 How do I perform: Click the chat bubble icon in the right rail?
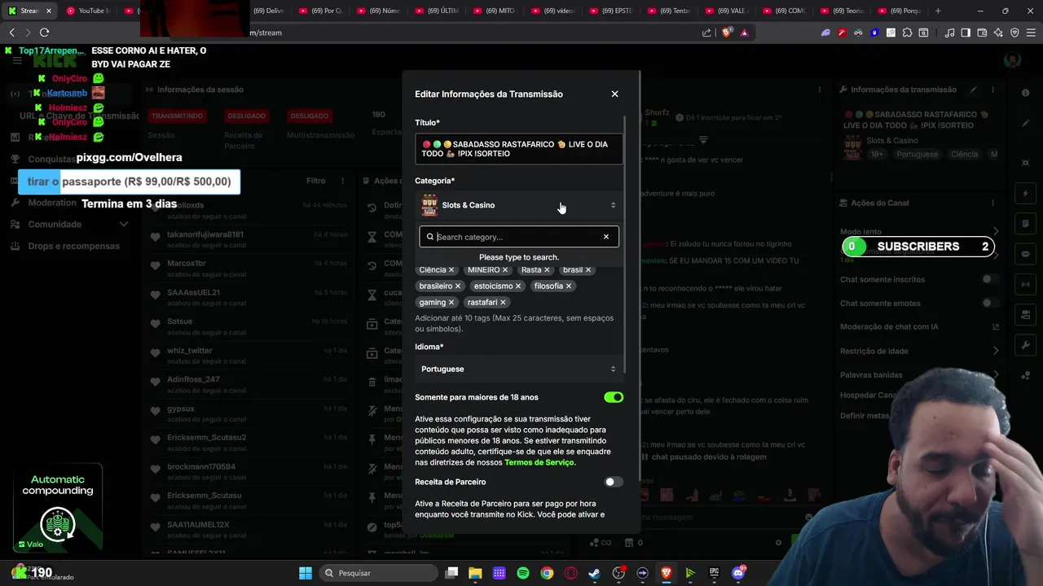(1025, 254)
